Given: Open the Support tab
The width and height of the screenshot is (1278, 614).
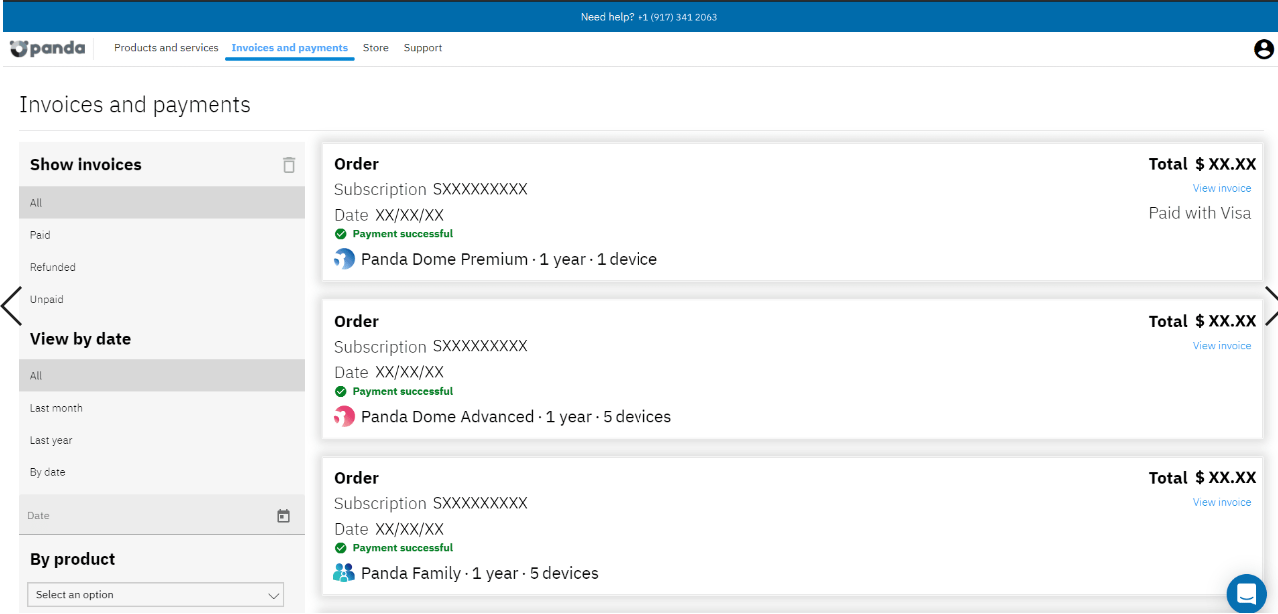Looking at the screenshot, I should 423,48.
